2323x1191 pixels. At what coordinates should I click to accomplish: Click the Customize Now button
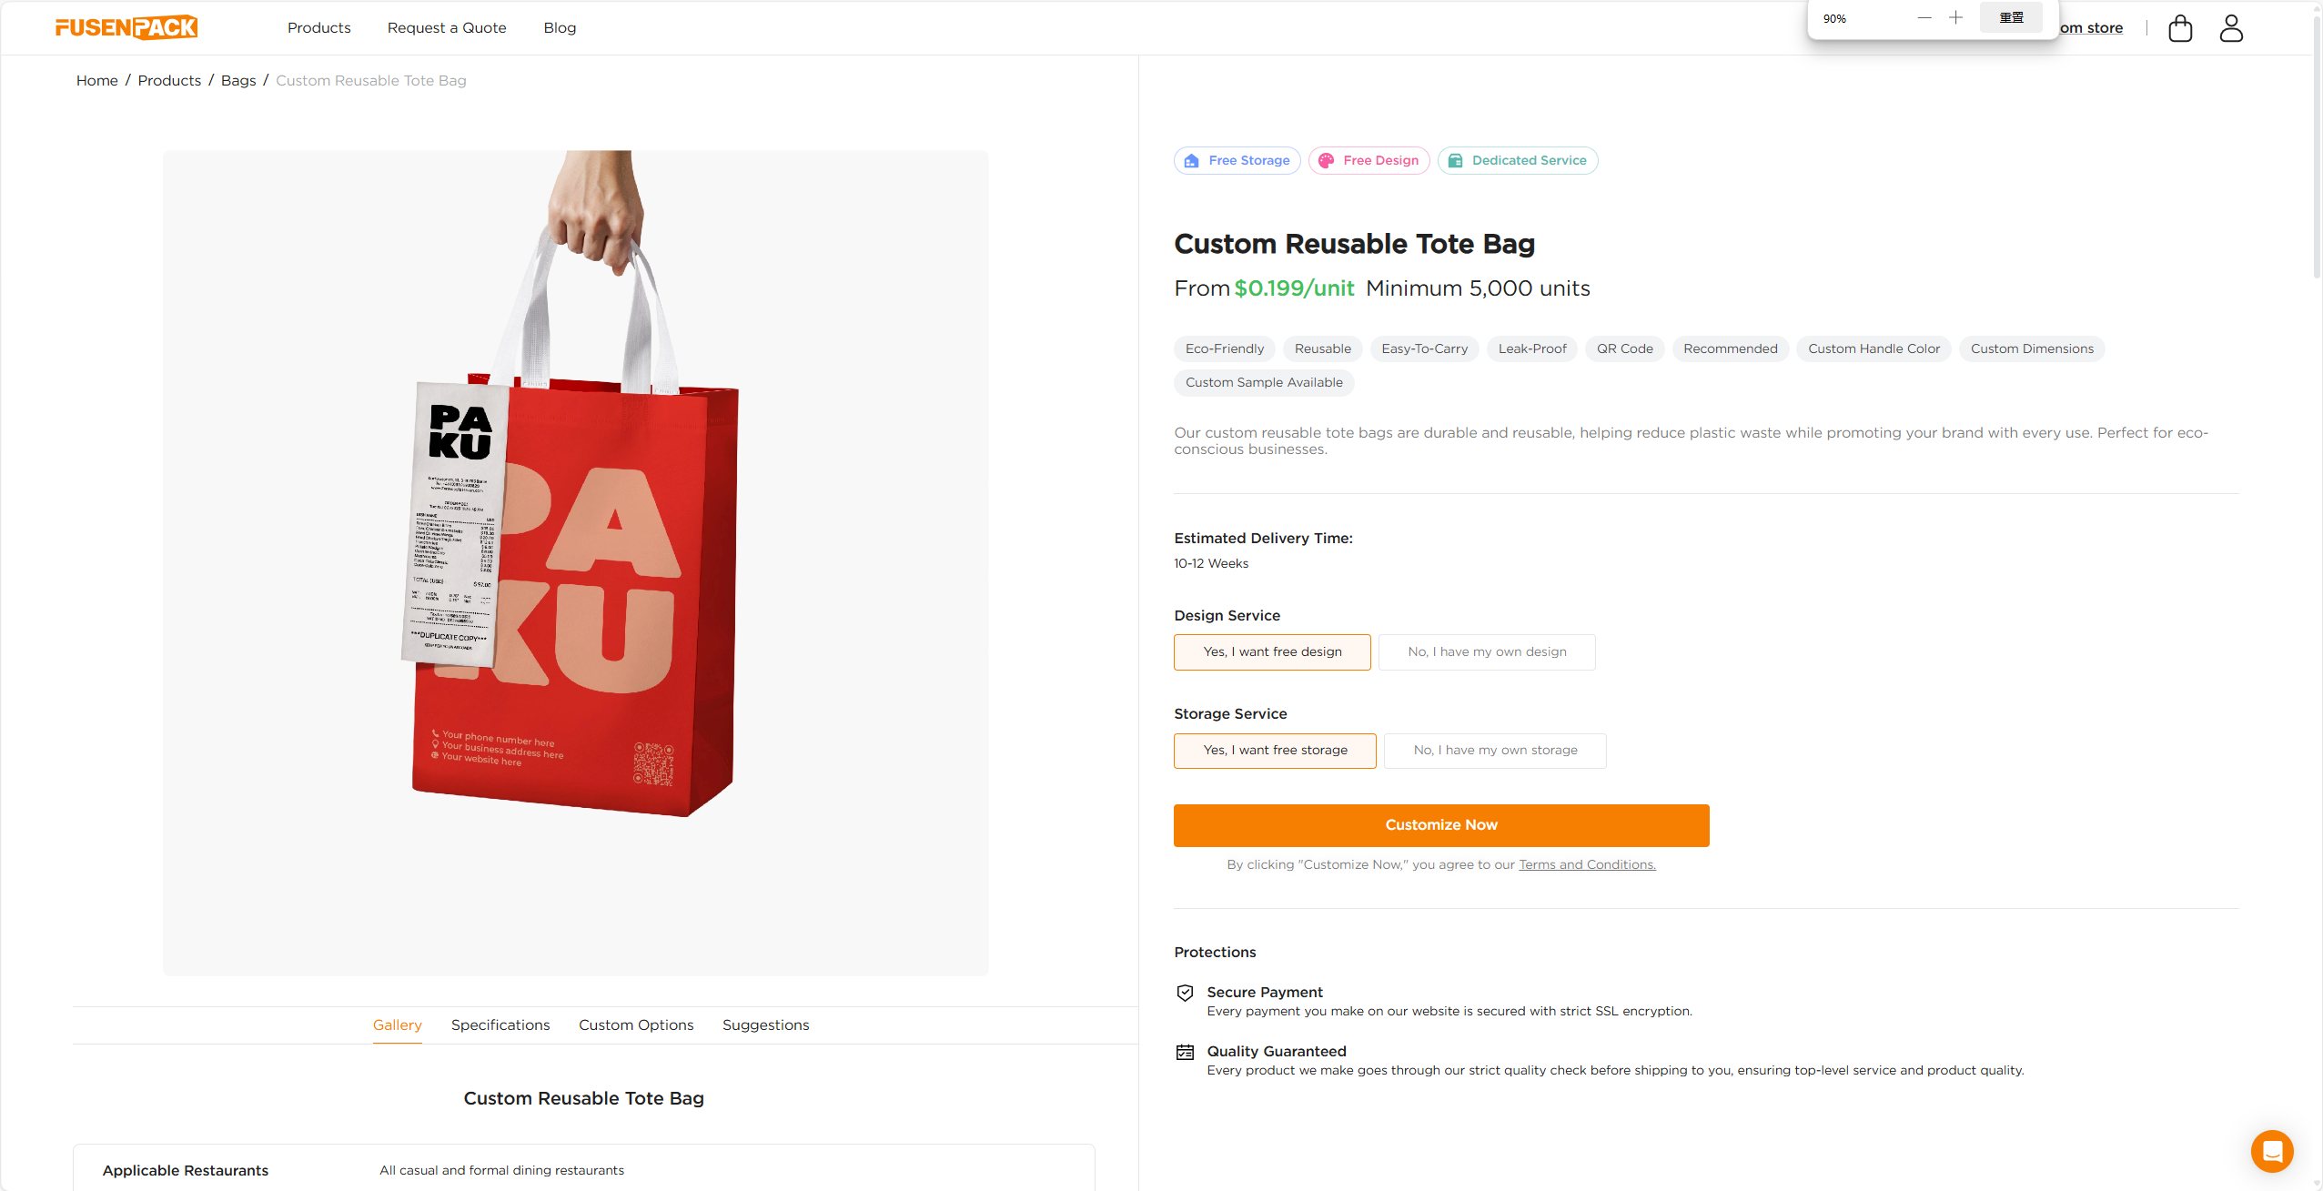tap(1440, 824)
